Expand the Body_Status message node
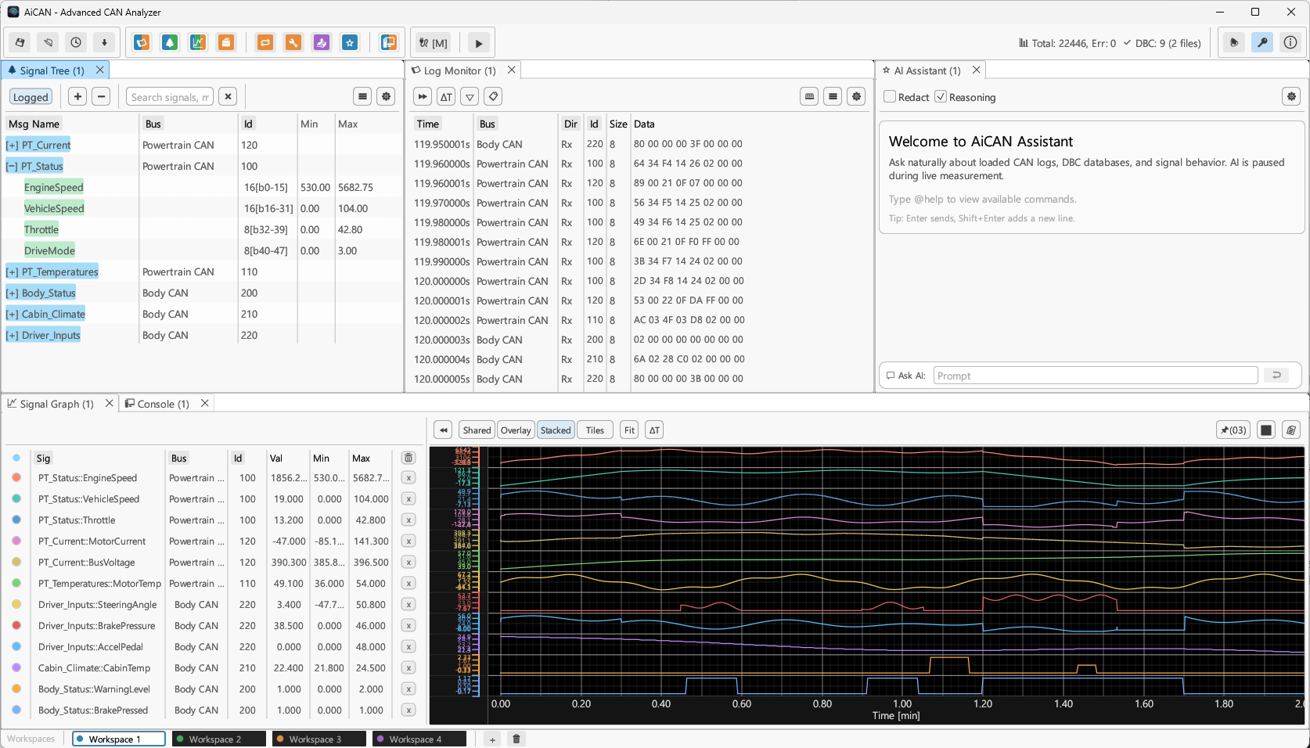1310x748 pixels. 12,293
